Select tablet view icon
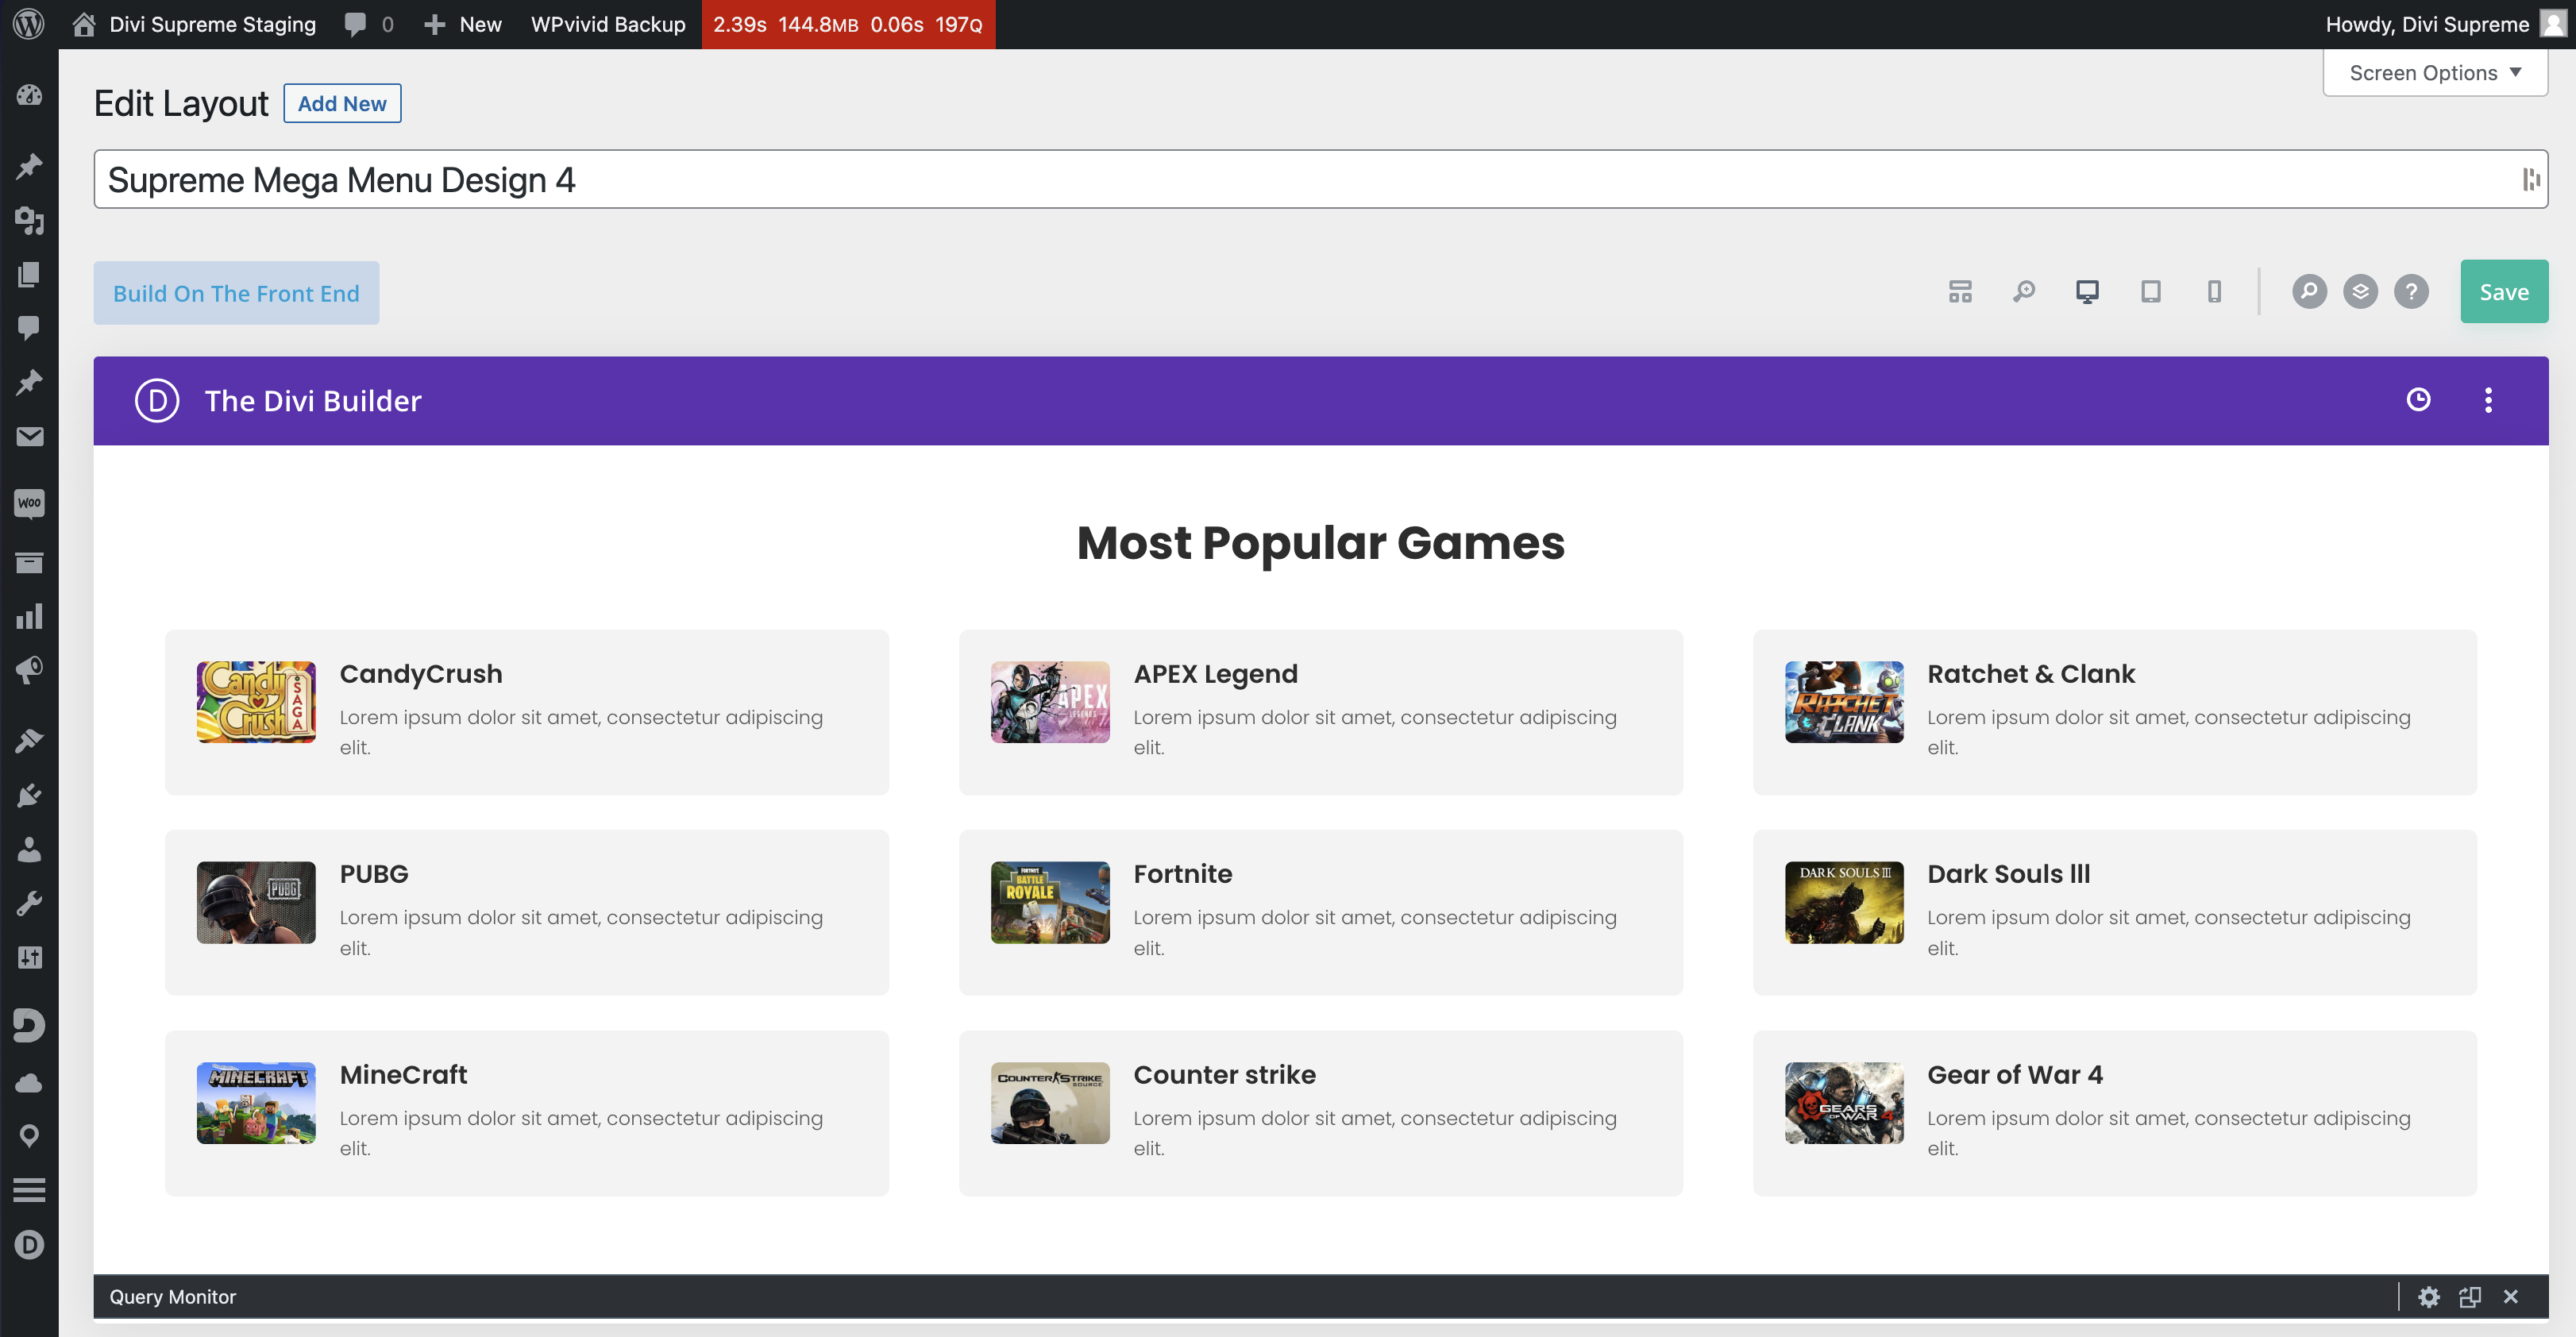 2151,292
